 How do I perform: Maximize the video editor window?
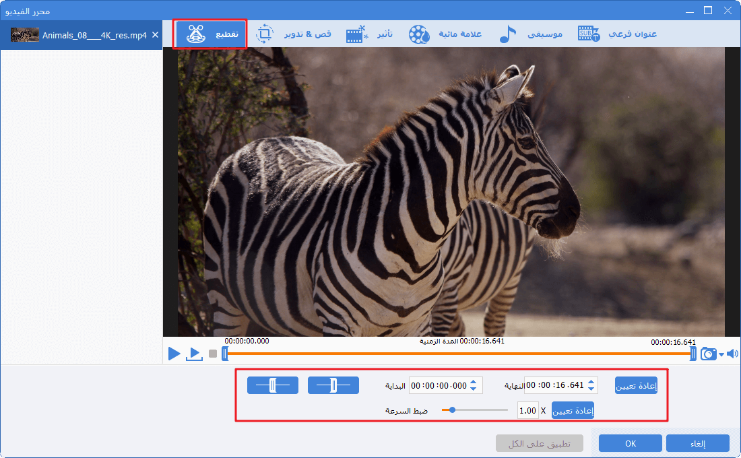708,10
